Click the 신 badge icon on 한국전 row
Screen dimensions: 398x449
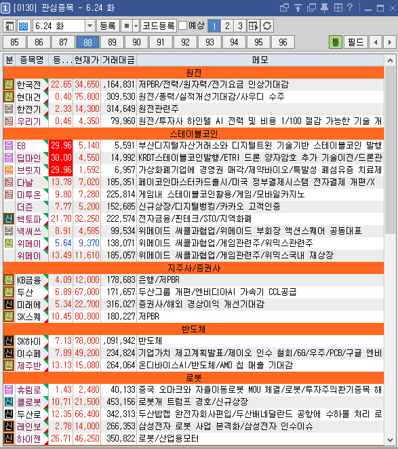(9, 85)
